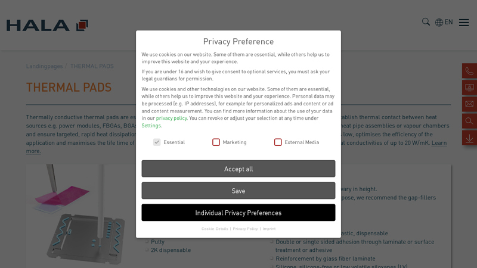Click the download arrow icon in sidebar
Viewport: 477px width, 268px height.
click(x=469, y=138)
